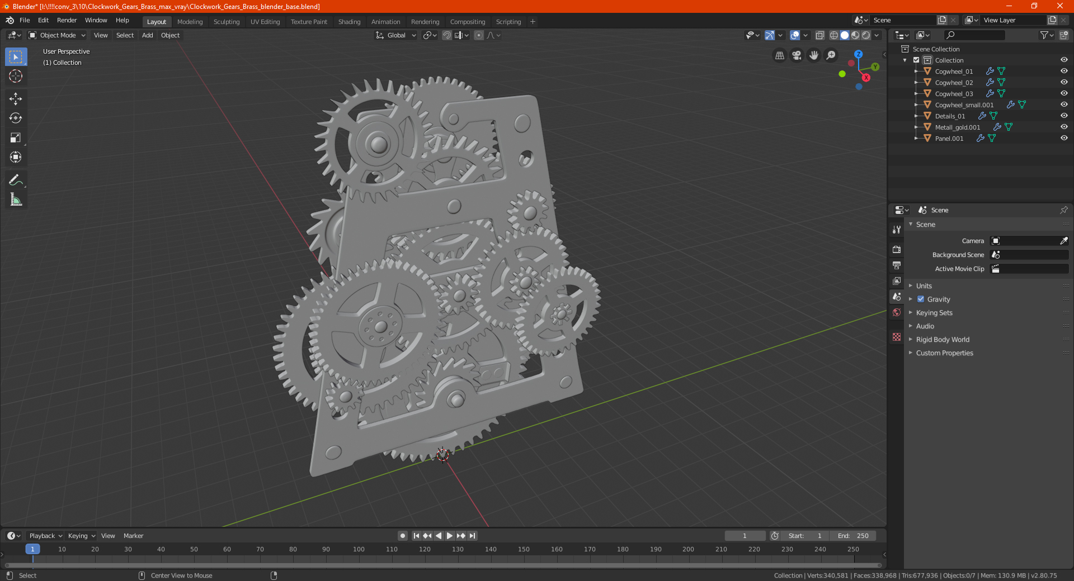The width and height of the screenshot is (1074, 581).
Task: Expand the Units panel
Action: [924, 285]
